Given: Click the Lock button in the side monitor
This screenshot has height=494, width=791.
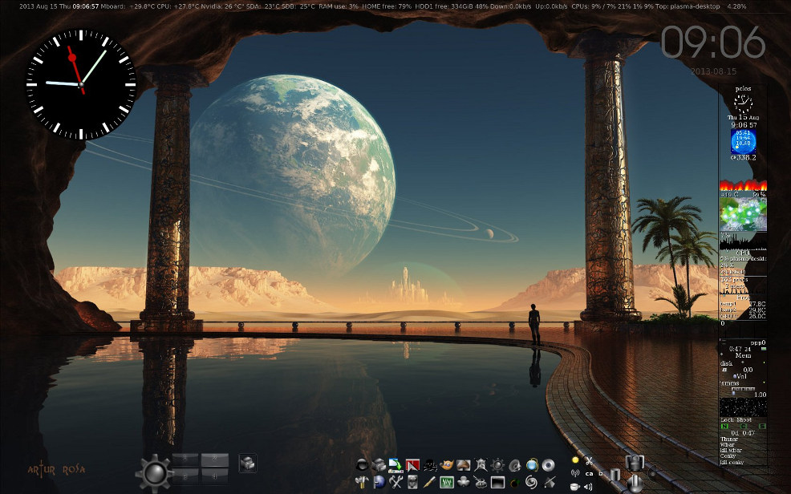Looking at the screenshot, I should point(727,420).
